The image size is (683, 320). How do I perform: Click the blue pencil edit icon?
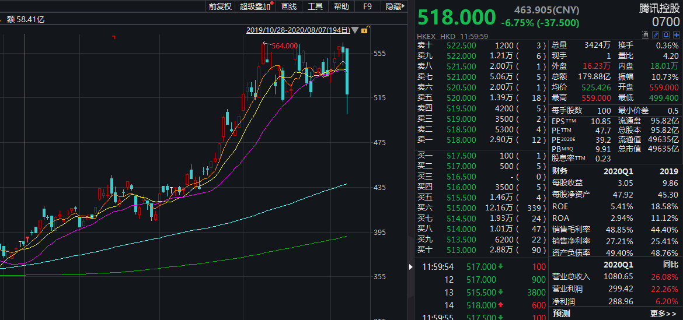click(656, 35)
